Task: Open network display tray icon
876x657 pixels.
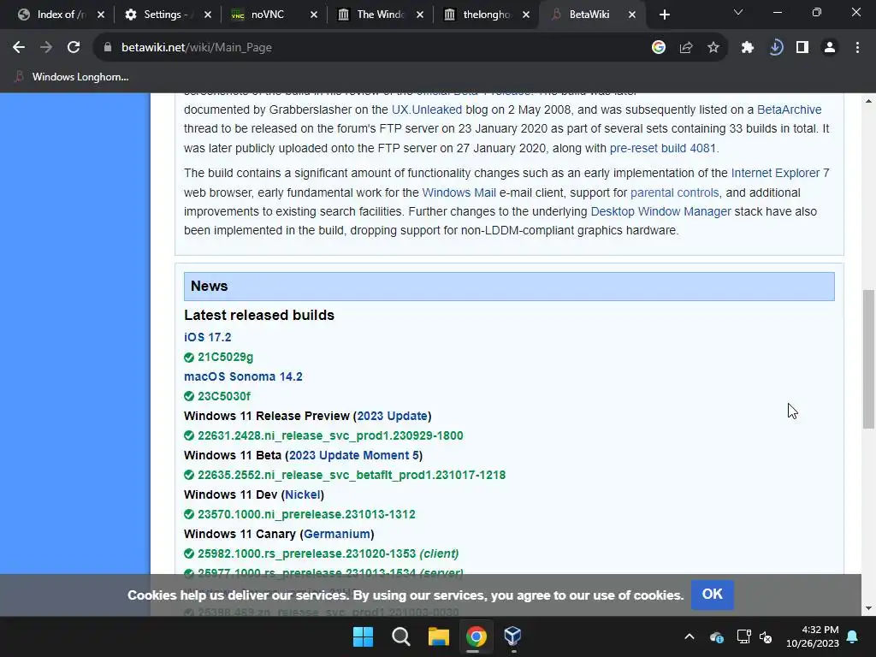Action: (x=743, y=636)
